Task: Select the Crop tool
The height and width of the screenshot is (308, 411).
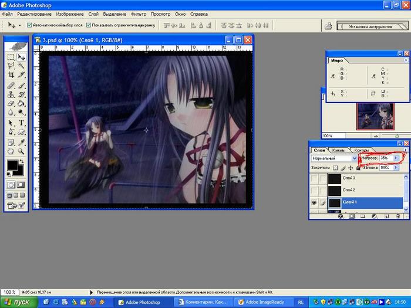Action: 11,75
